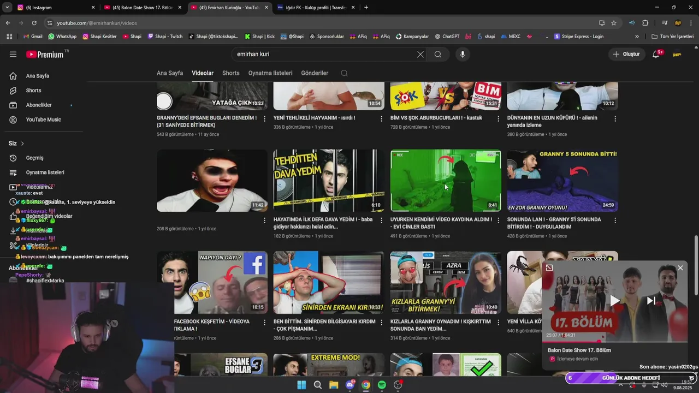Open options menu for DÜNYANIN EN UZUN KÜFÜRÜ video
699x393 pixels.
click(615, 118)
